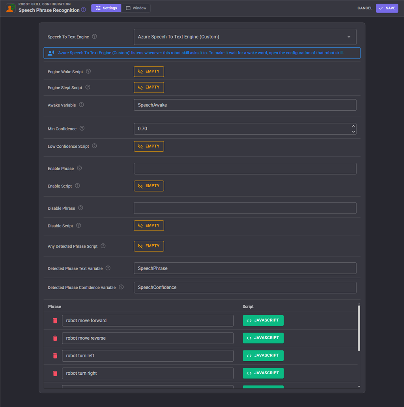The image size is (404, 407).
Task: Edit the empty Disable Script
Action: point(149,225)
